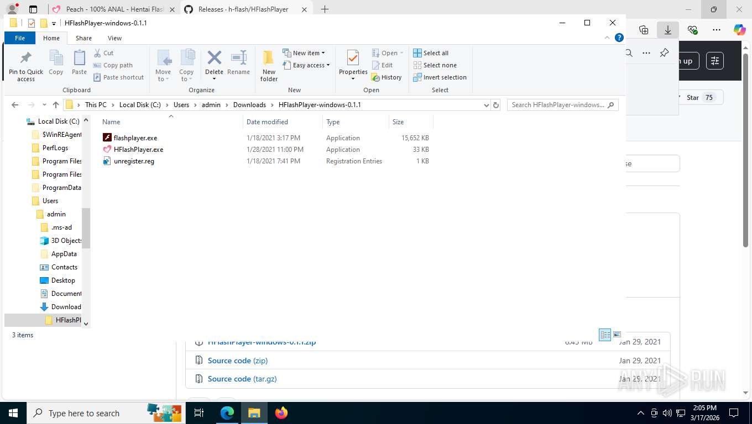Viewport: 752px width, 424px height.
Task: Click Local Disk (C:) in the breadcrumb
Action: pyautogui.click(x=140, y=105)
